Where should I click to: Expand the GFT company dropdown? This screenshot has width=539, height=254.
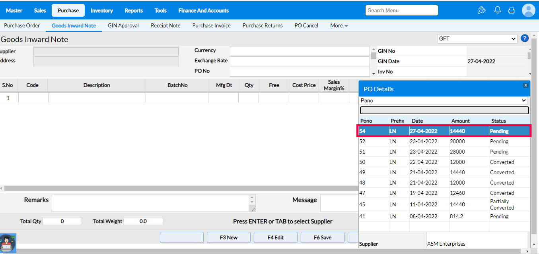[x=477, y=39]
